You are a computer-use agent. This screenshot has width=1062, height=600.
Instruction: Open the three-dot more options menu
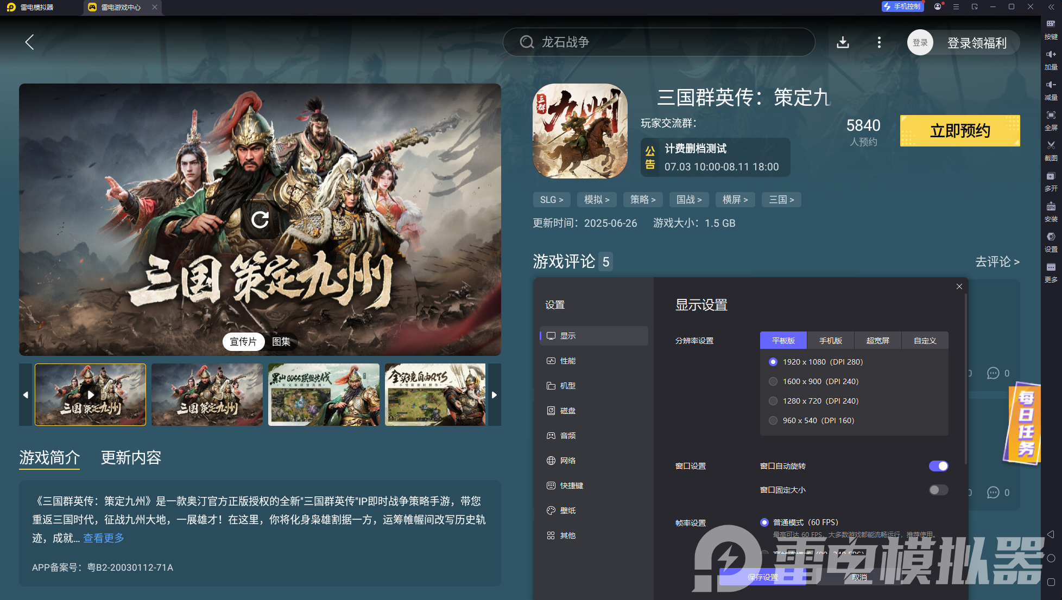[879, 42]
